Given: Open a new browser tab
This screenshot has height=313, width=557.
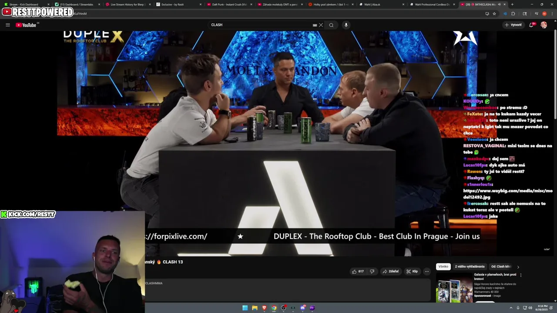Looking at the screenshot, I should pyautogui.click(x=512, y=4).
